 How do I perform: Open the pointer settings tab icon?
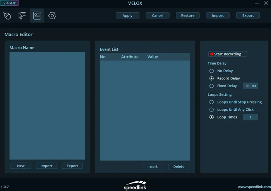coord(22,16)
